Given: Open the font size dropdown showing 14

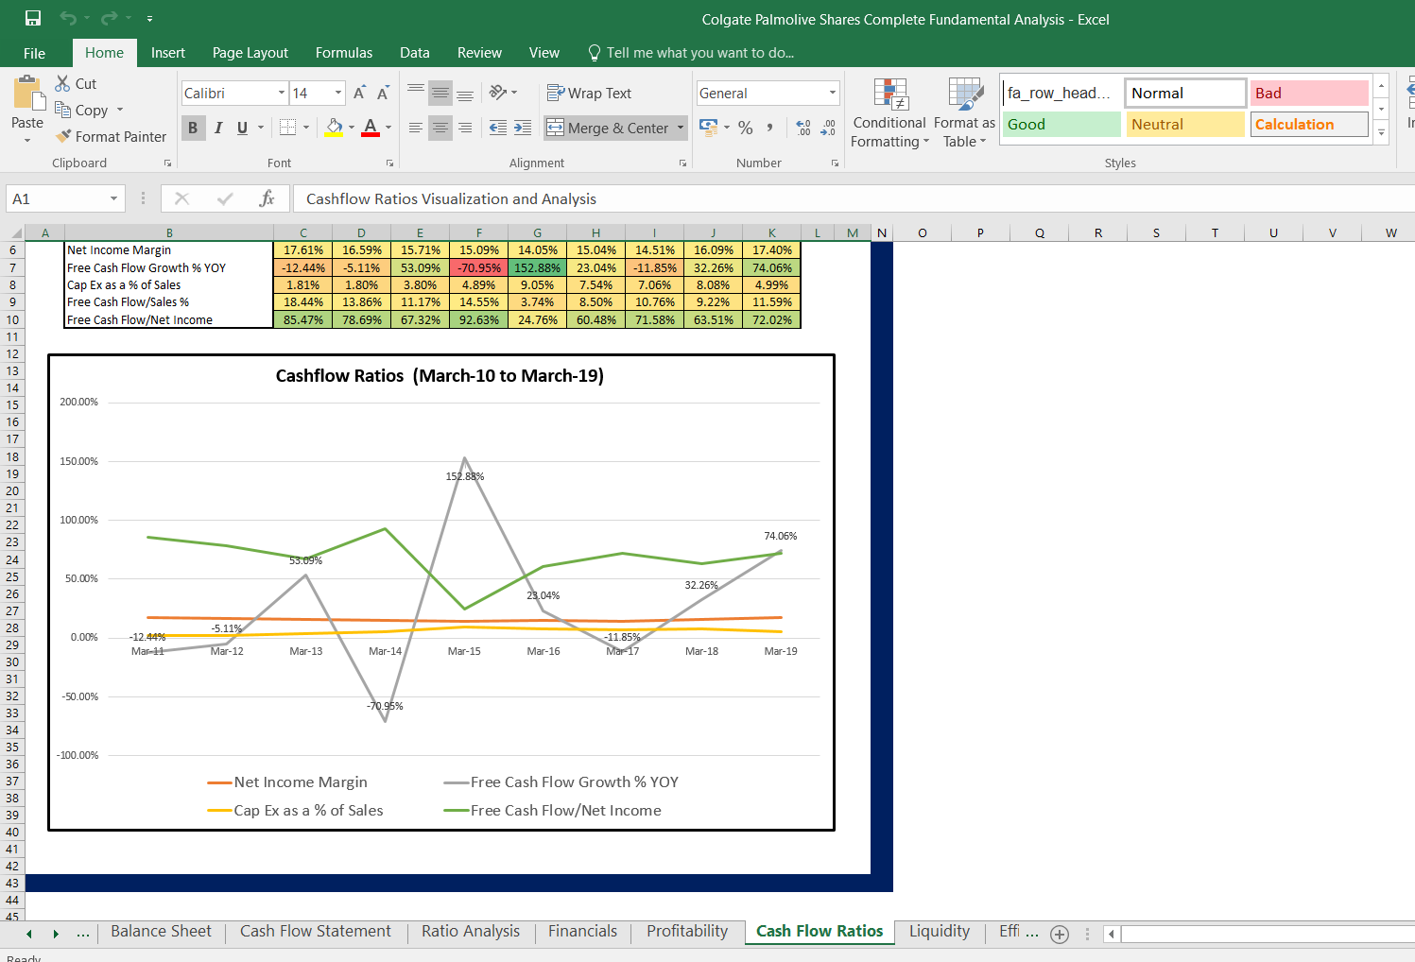Looking at the screenshot, I should pos(338,93).
